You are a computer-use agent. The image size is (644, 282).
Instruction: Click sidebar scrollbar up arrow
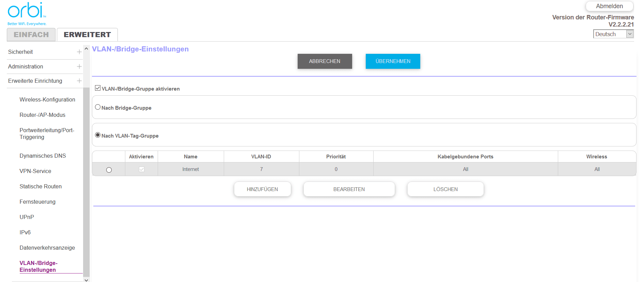pos(86,49)
